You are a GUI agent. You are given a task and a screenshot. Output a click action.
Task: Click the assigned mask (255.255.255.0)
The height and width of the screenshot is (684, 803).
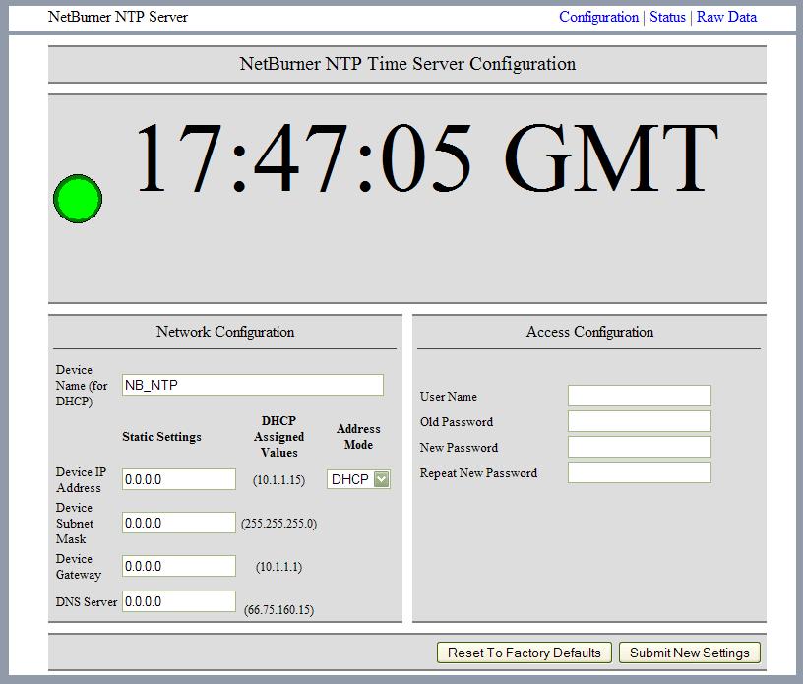pos(279,524)
